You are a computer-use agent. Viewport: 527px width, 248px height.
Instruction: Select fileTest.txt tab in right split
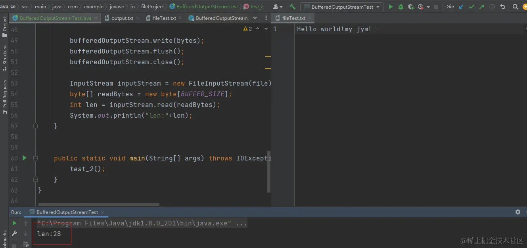293,18
